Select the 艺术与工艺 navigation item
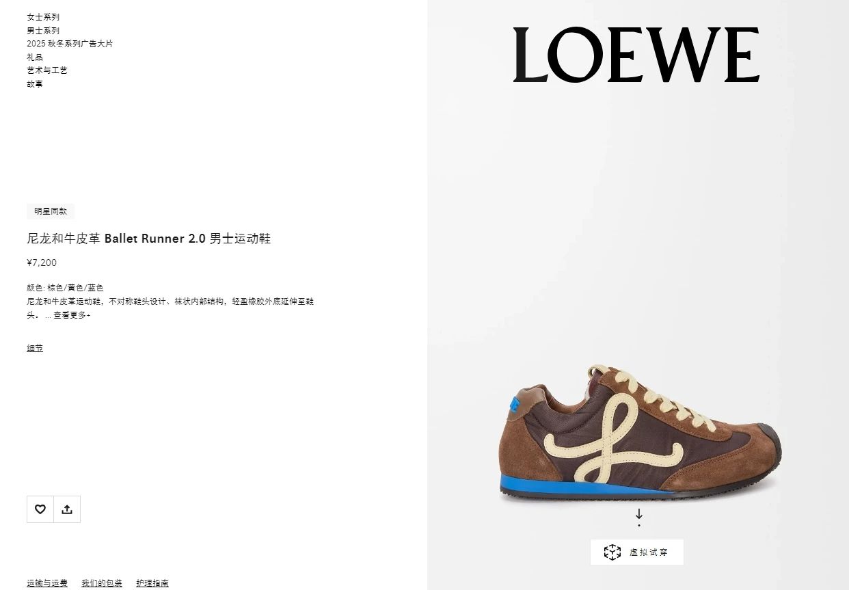The width and height of the screenshot is (849, 590). tap(47, 70)
